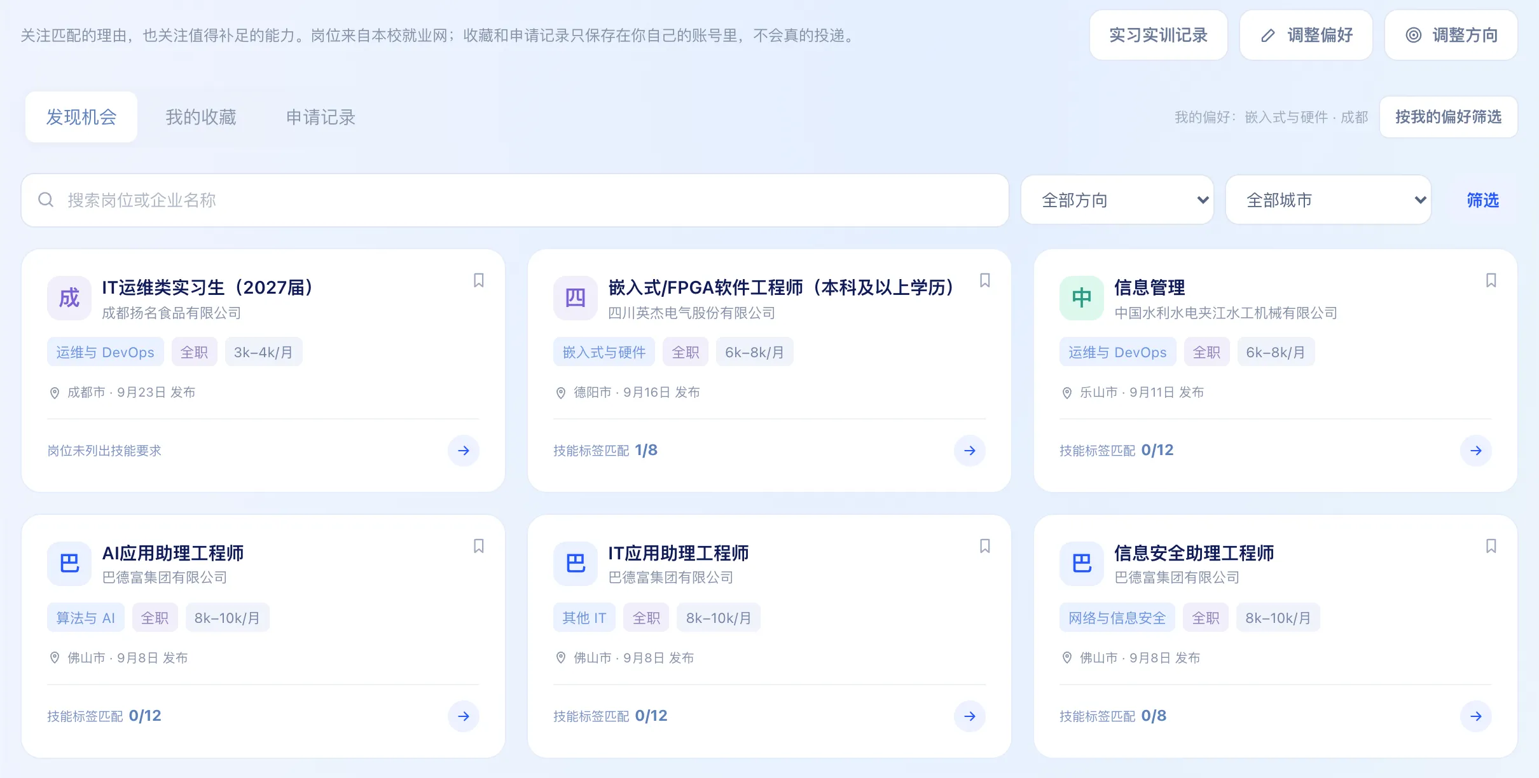
Task: Click 我的偏好：嵌入式与硬件 · 成都 text
Action: (1271, 117)
